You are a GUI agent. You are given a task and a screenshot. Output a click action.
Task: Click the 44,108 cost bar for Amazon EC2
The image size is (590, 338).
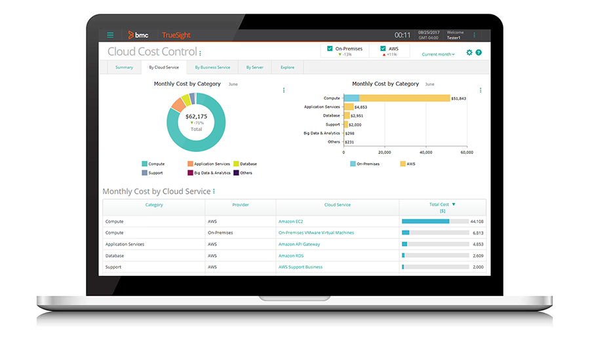coord(435,221)
